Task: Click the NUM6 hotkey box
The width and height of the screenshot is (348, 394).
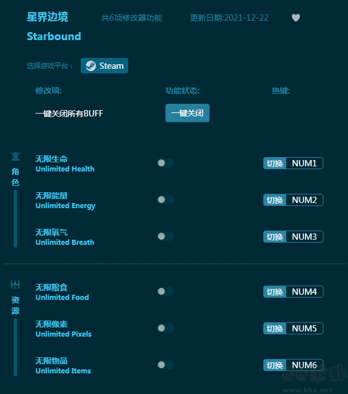Action: click(304, 365)
